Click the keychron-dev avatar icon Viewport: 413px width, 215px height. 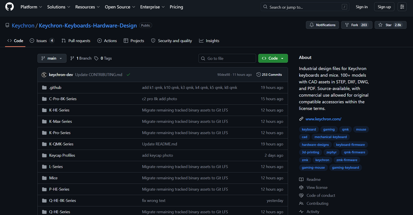tap(44, 75)
